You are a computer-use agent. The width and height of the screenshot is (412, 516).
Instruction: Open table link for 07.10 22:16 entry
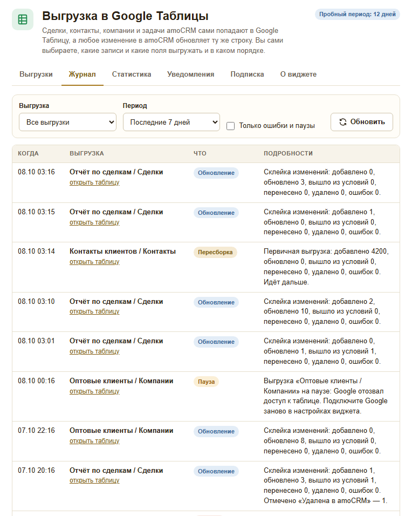[94, 441]
